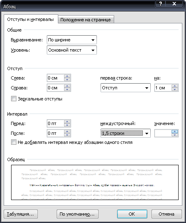Increase the Перед spacing value

point(67,122)
